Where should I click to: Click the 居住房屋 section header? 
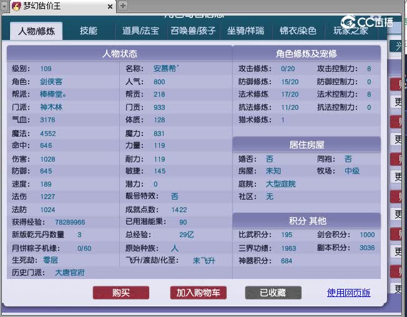306,145
